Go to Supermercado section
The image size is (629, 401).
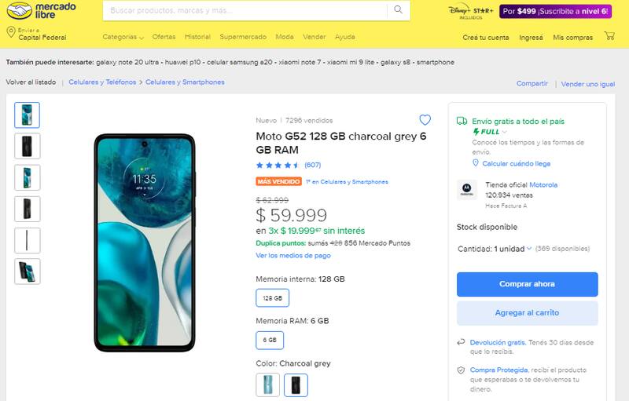coord(243,37)
